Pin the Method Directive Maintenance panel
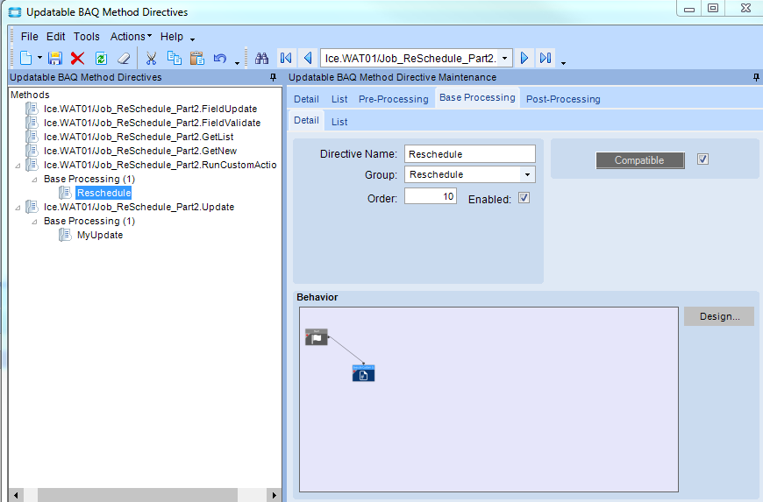 (756, 77)
